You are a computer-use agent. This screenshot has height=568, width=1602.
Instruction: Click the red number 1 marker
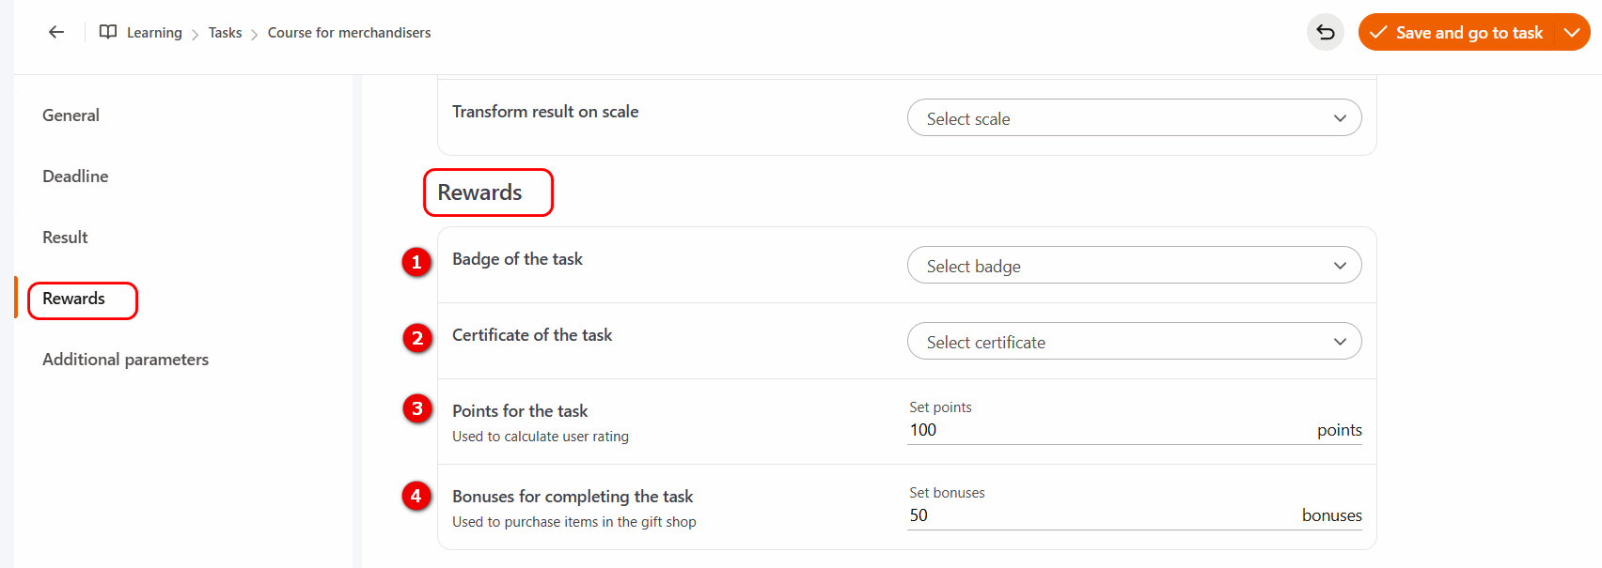(416, 262)
